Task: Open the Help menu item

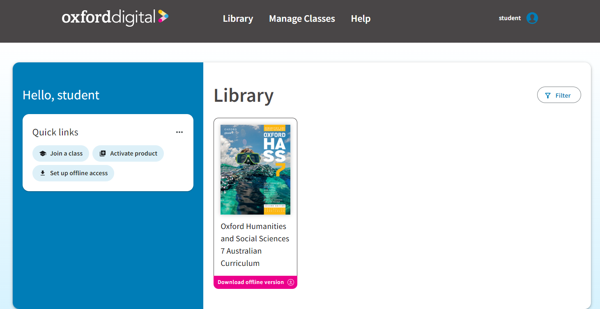Action: [x=361, y=18]
